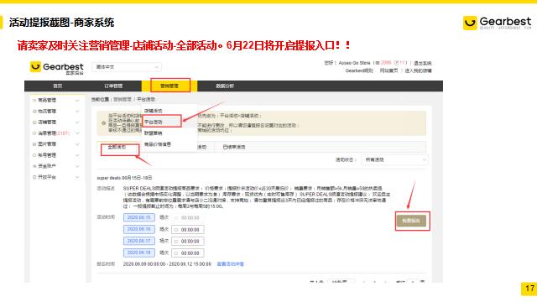Switch to the 全部活动 tab
This screenshot has height=302, width=537.
(117, 147)
